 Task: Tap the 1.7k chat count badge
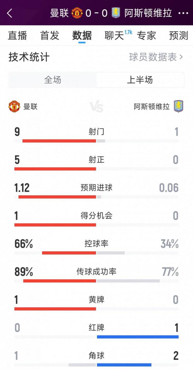pyautogui.click(x=128, y=32)
